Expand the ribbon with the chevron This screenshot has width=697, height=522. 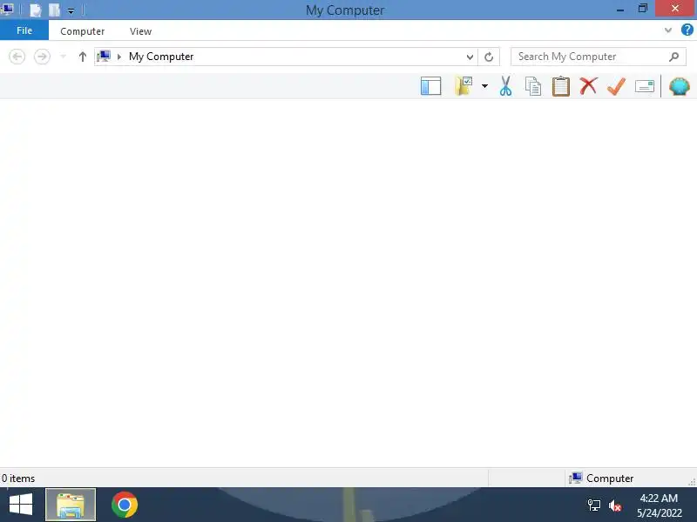pyautogui.click(x=667, y=30)
